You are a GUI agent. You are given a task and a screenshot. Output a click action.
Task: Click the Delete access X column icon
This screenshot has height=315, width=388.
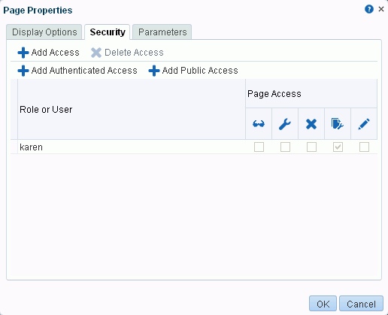tap(311, 124)
